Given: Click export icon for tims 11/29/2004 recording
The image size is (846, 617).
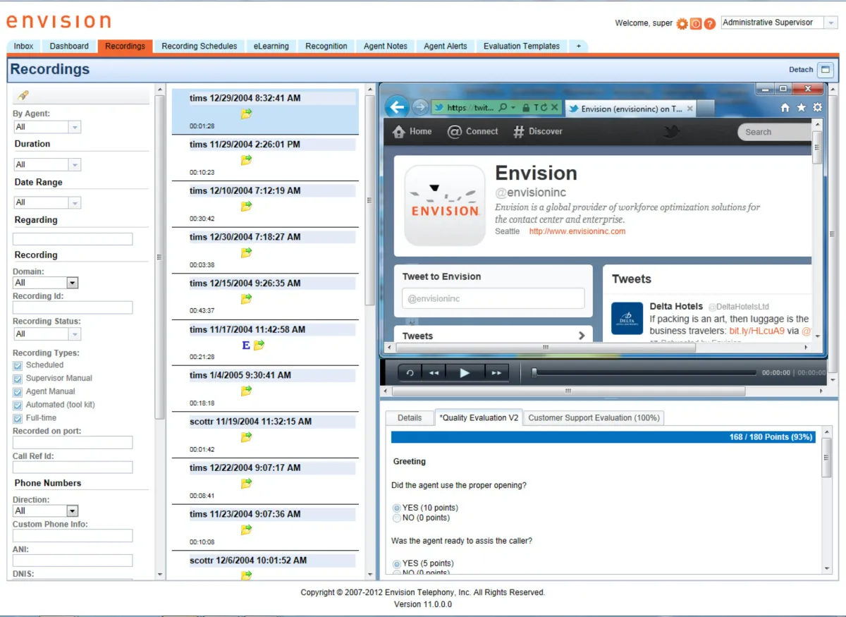Looking at the screenshot, I should click(246, 160).
